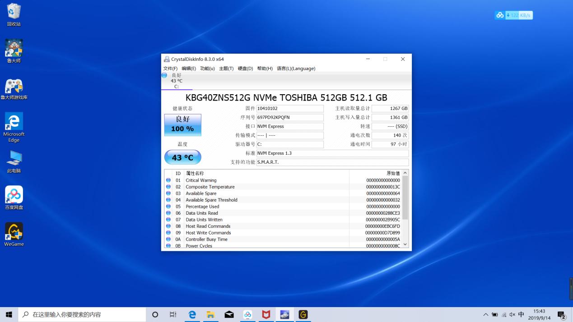Select the C: drive tab in the drive bar
Image resolution: width=573 pixels, height=322 pixels.
coord(176,81)
